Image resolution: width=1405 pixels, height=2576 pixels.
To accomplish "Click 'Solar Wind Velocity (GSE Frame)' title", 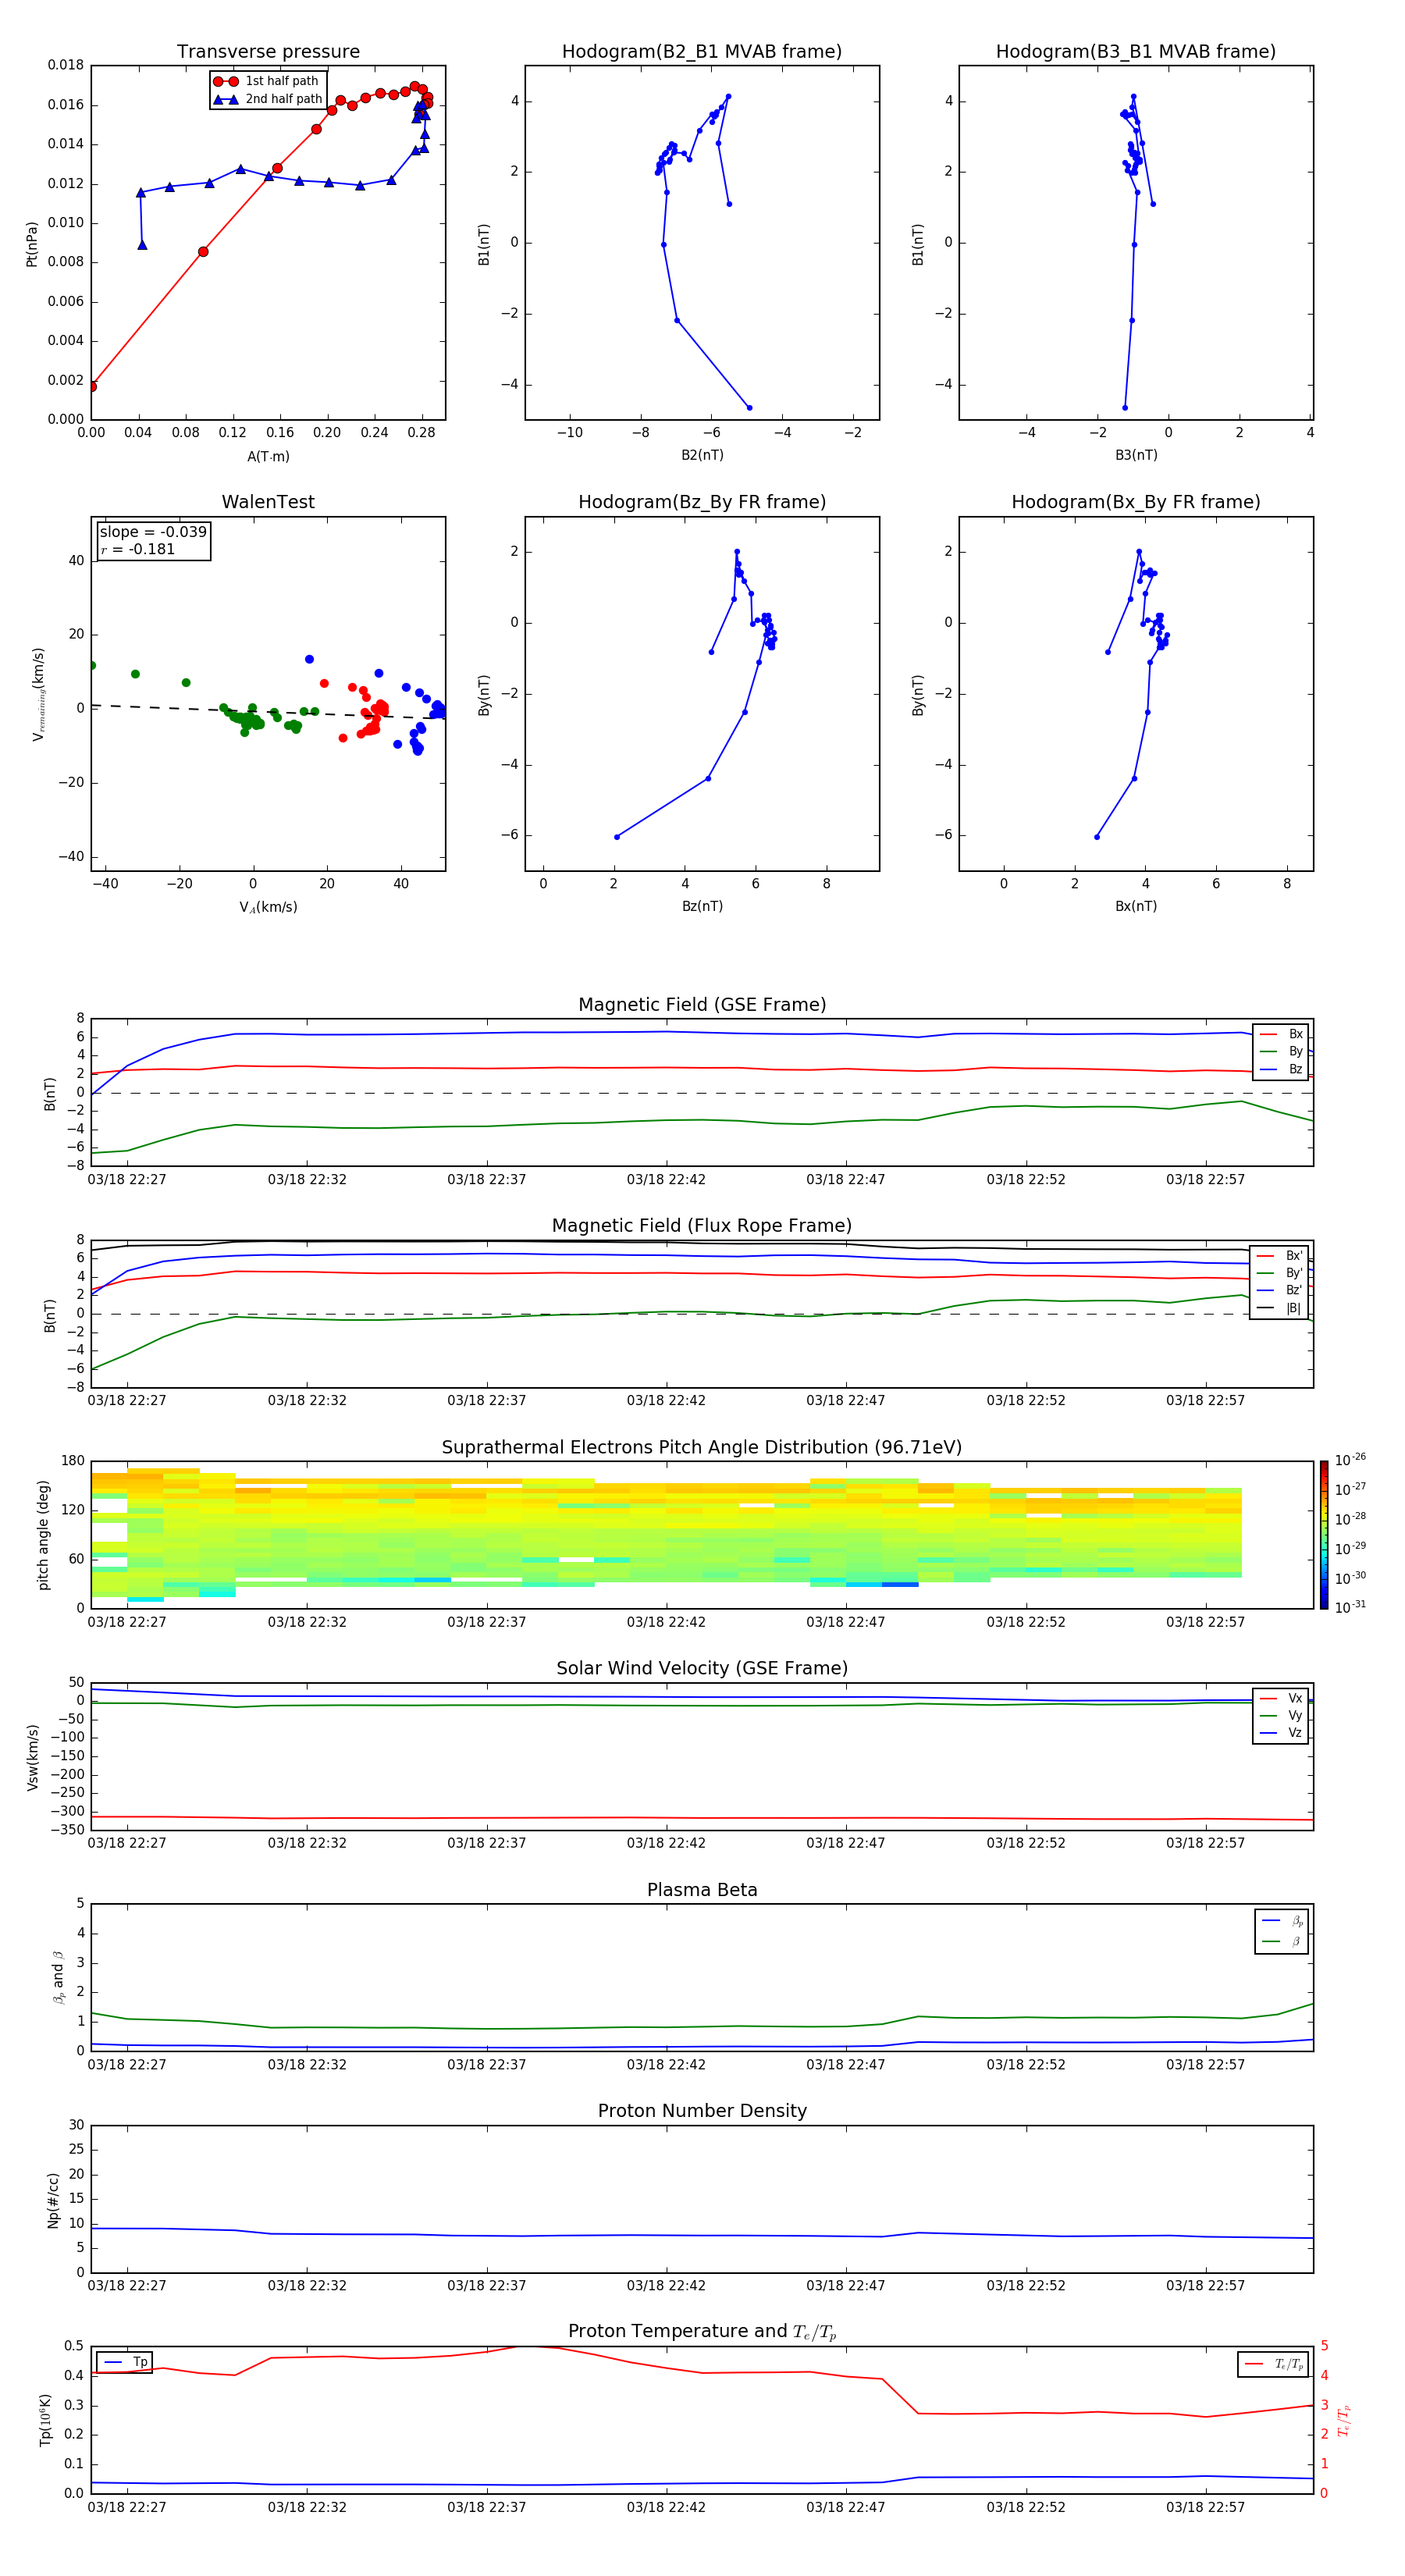I will tap(701, 1668).
